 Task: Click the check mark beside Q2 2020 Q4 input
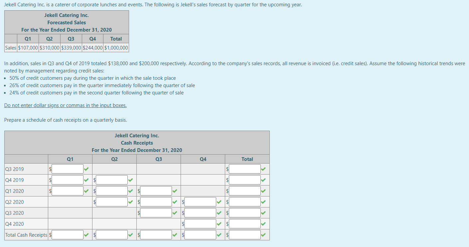(x=219, y=202)
